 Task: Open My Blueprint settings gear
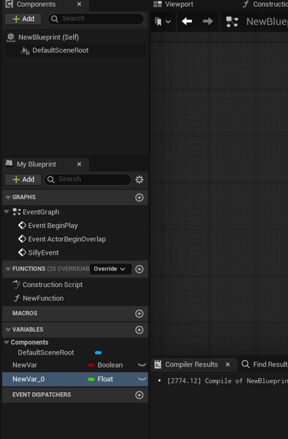(139, 180)
